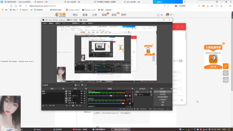Open the list icon in the red-titled window
This screenshot has width=233, height=131.
coord(182,100)
